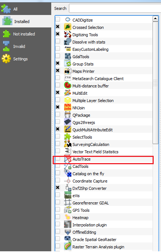The width and height of the screenshot is (161, 252).
Task: Enable the GdalTools plugin checkbox
Action: click(x=57, y=56)
